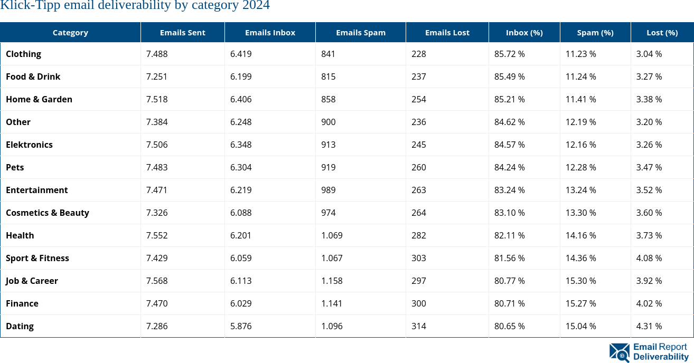The width and height of the screenshot is (694, 363).
Task: Click the 6.419 emails inbox value
Action: coord(241,54)
